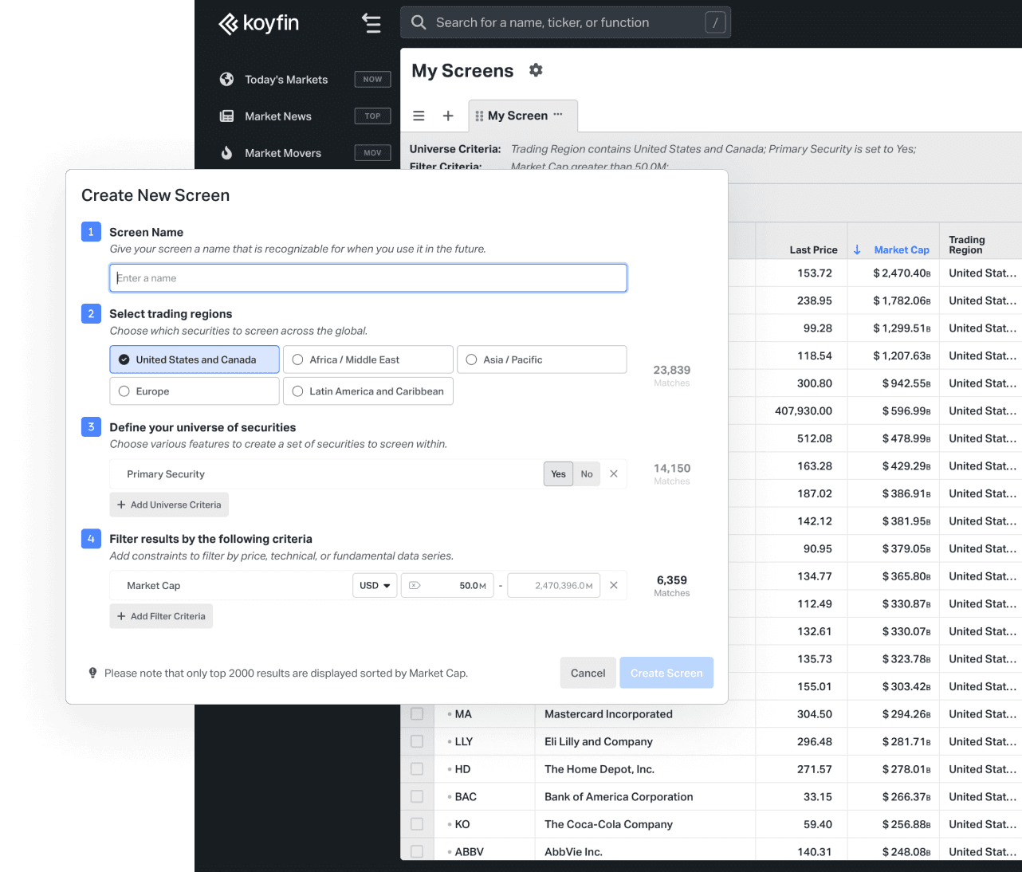Click the screen name input field
Viewport: 1022px width, 872px height.
tap(368, 278)
